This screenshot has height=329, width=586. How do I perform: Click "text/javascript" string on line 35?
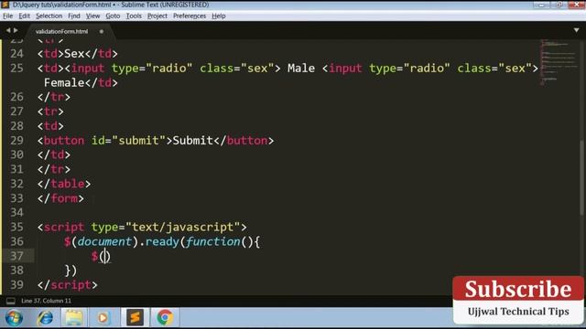pos(183,228)
